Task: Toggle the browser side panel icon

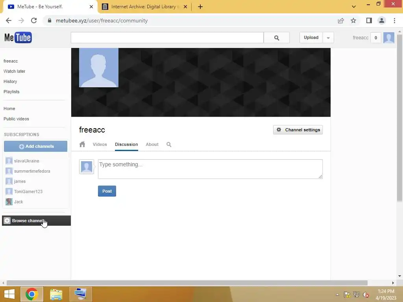Action: (369, 20)
